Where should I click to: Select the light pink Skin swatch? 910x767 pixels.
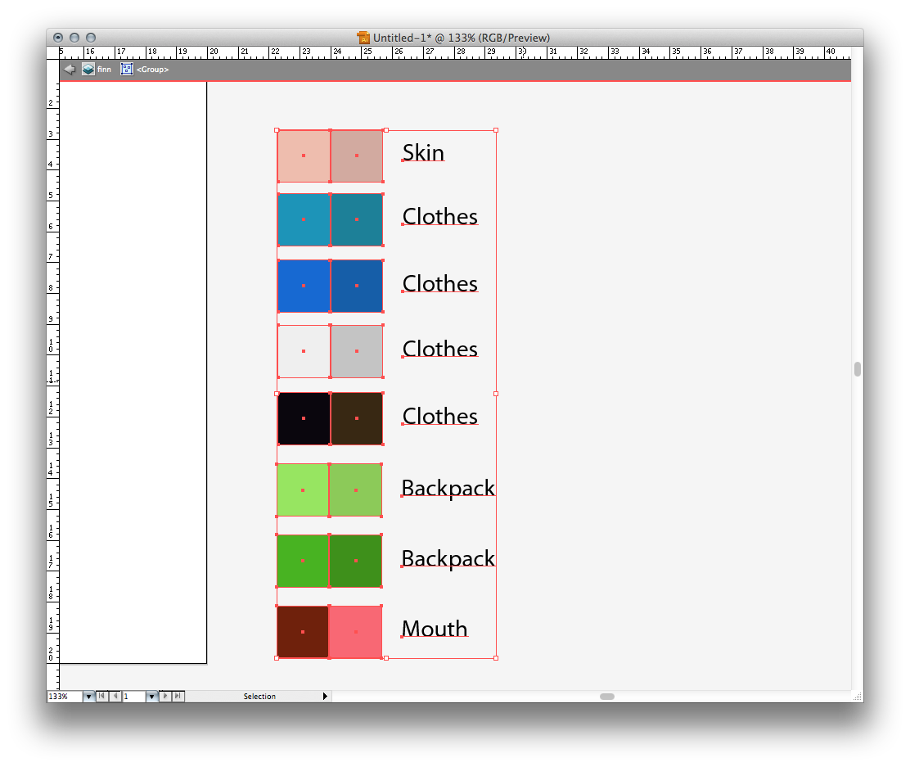[x=304, y=156]
